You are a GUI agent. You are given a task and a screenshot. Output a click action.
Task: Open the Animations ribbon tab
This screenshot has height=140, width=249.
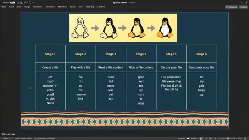50,7
